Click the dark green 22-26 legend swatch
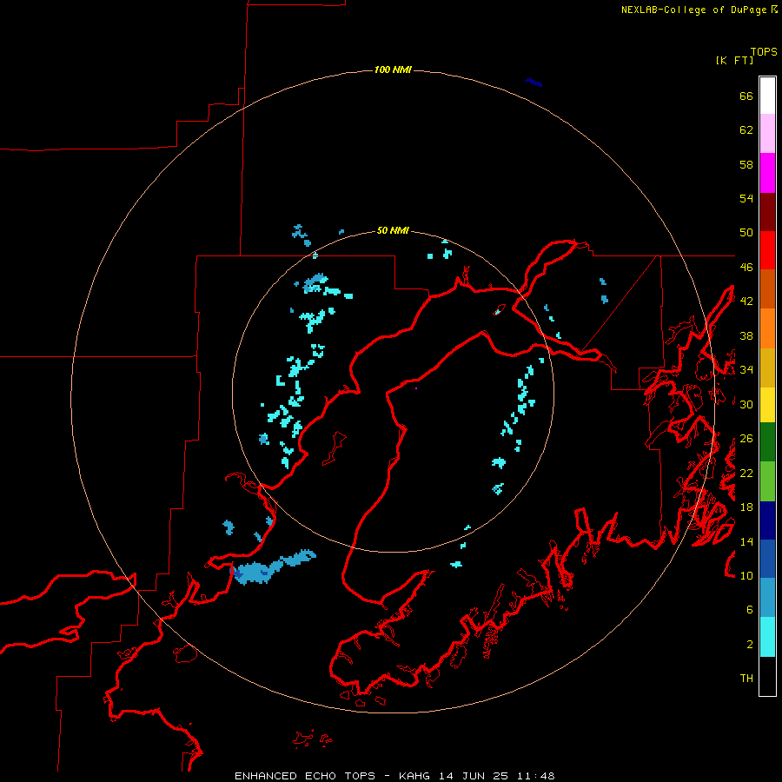The width and height of the screenshot is (782, 782). pyautogui.click(x=767, y=442)
